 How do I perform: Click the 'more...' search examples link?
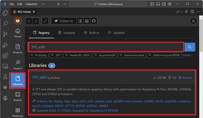point(187,55)
